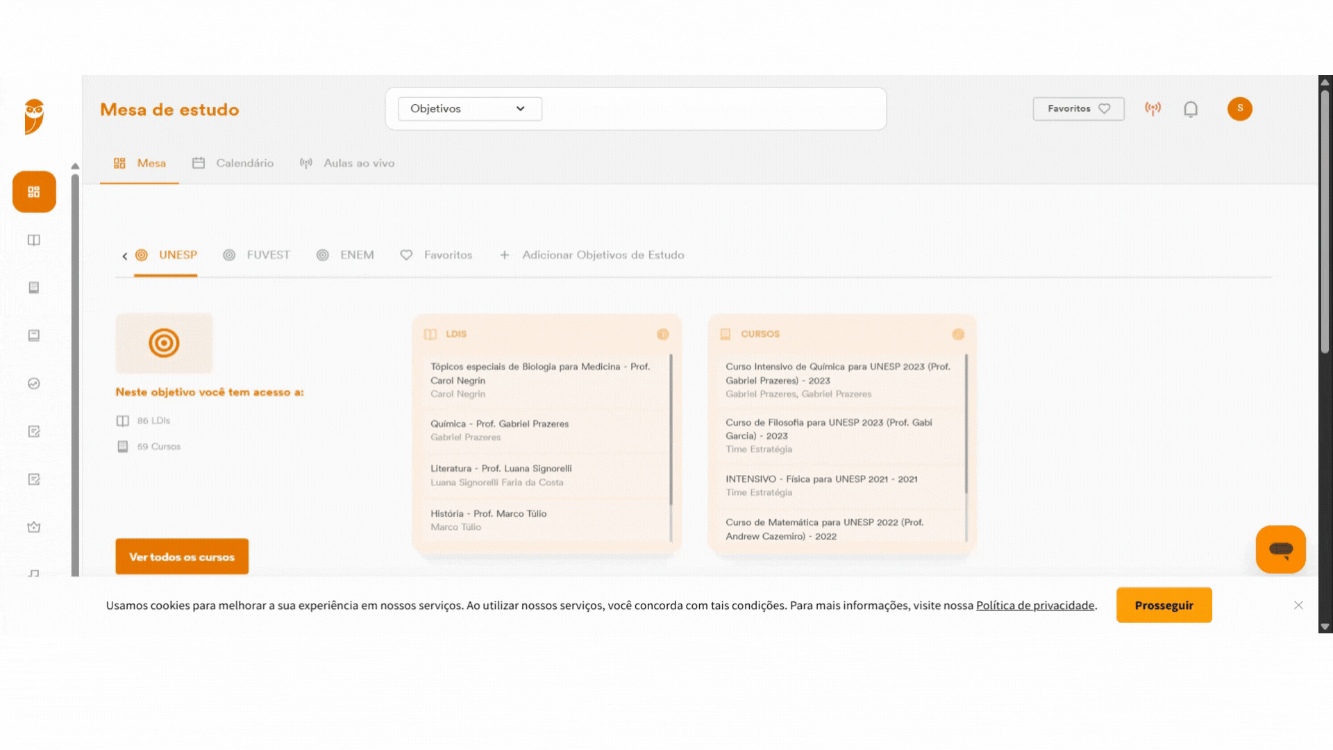Dismiss the cookie banner with the X
Screen dimensions: 1333x750
coord(1298,606)
